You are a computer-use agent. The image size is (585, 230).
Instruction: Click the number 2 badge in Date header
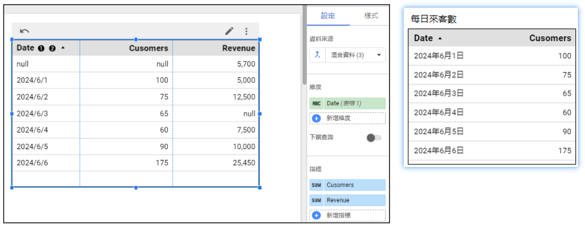tap(52, 48)
